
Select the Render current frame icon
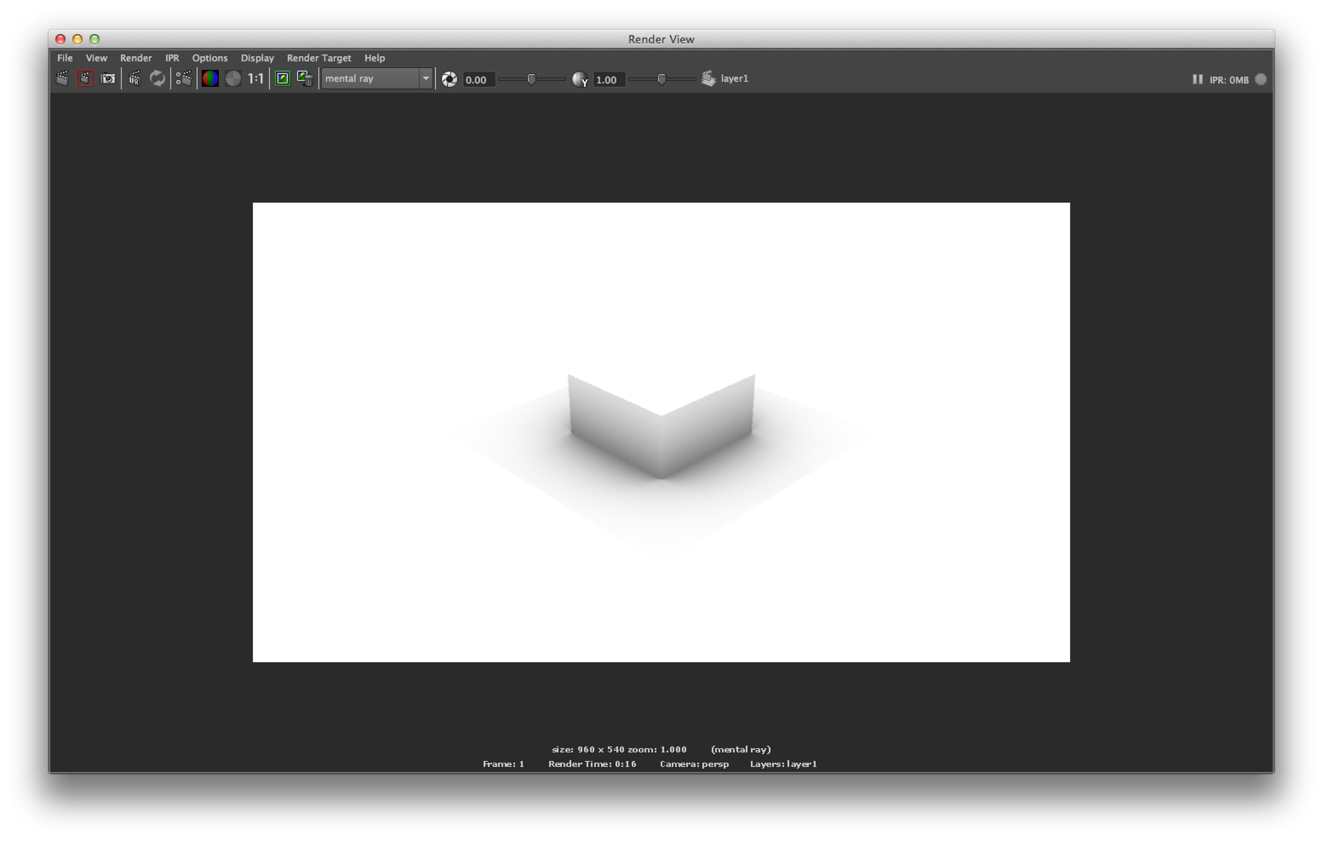[x=62, y=79]
